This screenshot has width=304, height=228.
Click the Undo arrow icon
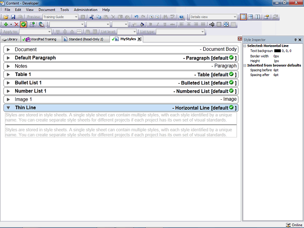tap(136, 17)
